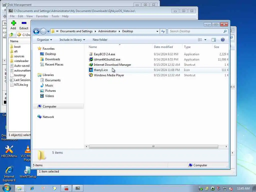The width and height of the screenshot is (256, 192).
Task: Open the recent locations dropdown next to the Forward button
Action: point(48,31)
